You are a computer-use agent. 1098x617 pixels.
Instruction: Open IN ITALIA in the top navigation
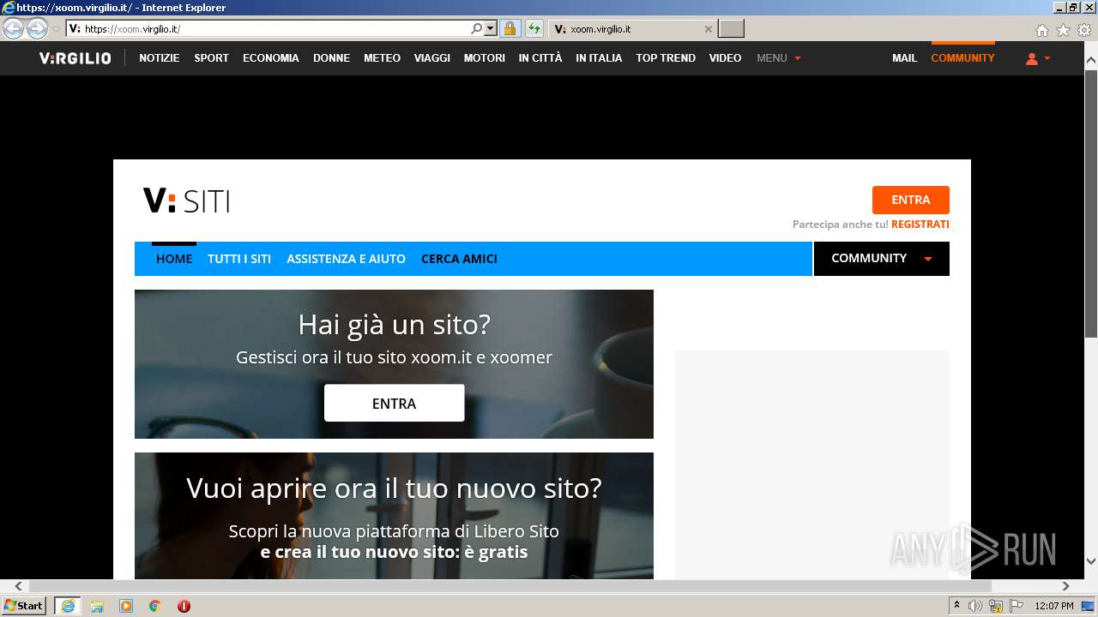point(599,58)
